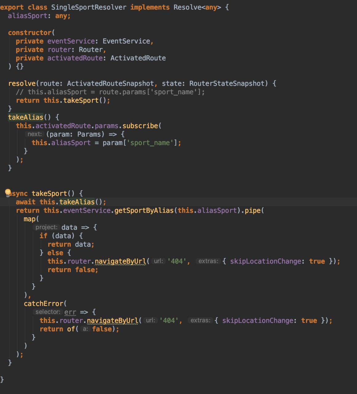The width and height of the screenshot is (357, 394).
Task: Click the underlined 'err' parameter
Action: coord(70,312)
